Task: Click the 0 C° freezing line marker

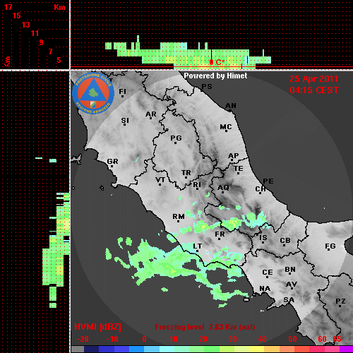Action: (x=217, y=62)
